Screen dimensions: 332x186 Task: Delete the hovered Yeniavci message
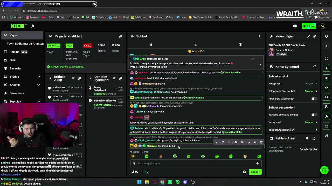point(261,142)
